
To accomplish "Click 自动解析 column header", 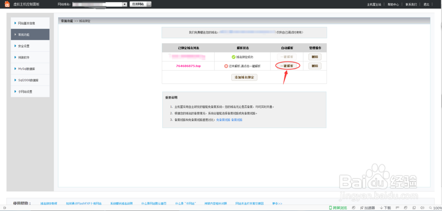I will tap(287, 48).
